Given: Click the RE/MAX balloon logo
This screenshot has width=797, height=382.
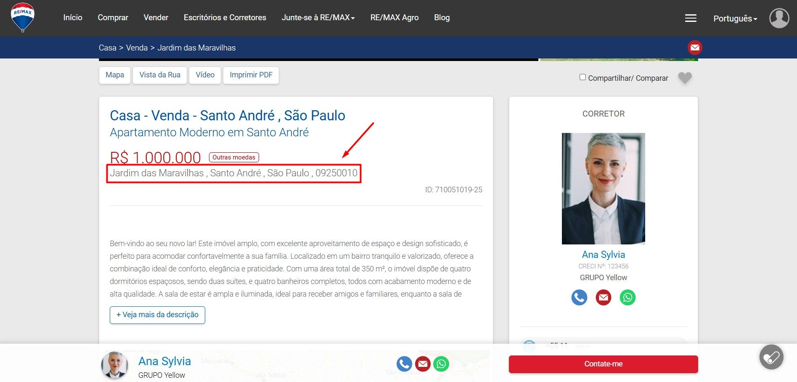Looking at the screenshot, I should pyautogui.click(x=23, y=17).
